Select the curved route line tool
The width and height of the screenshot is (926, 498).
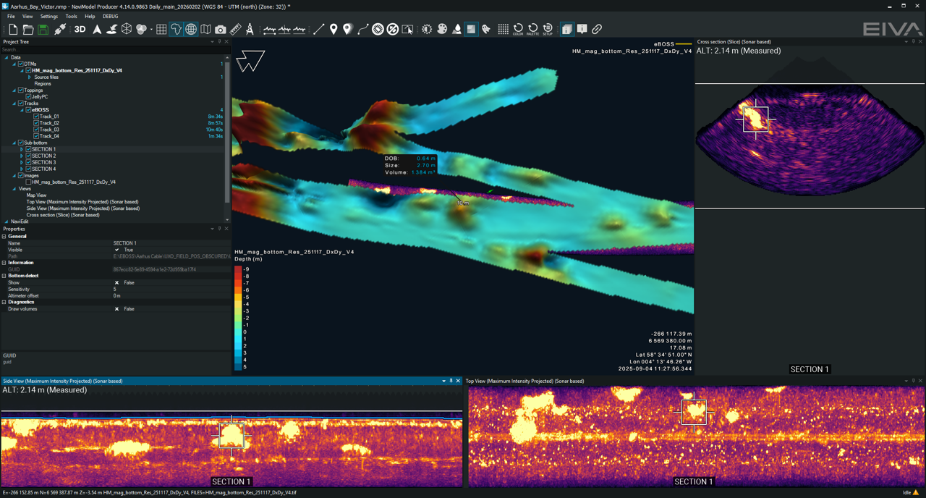tap(363, 30)
